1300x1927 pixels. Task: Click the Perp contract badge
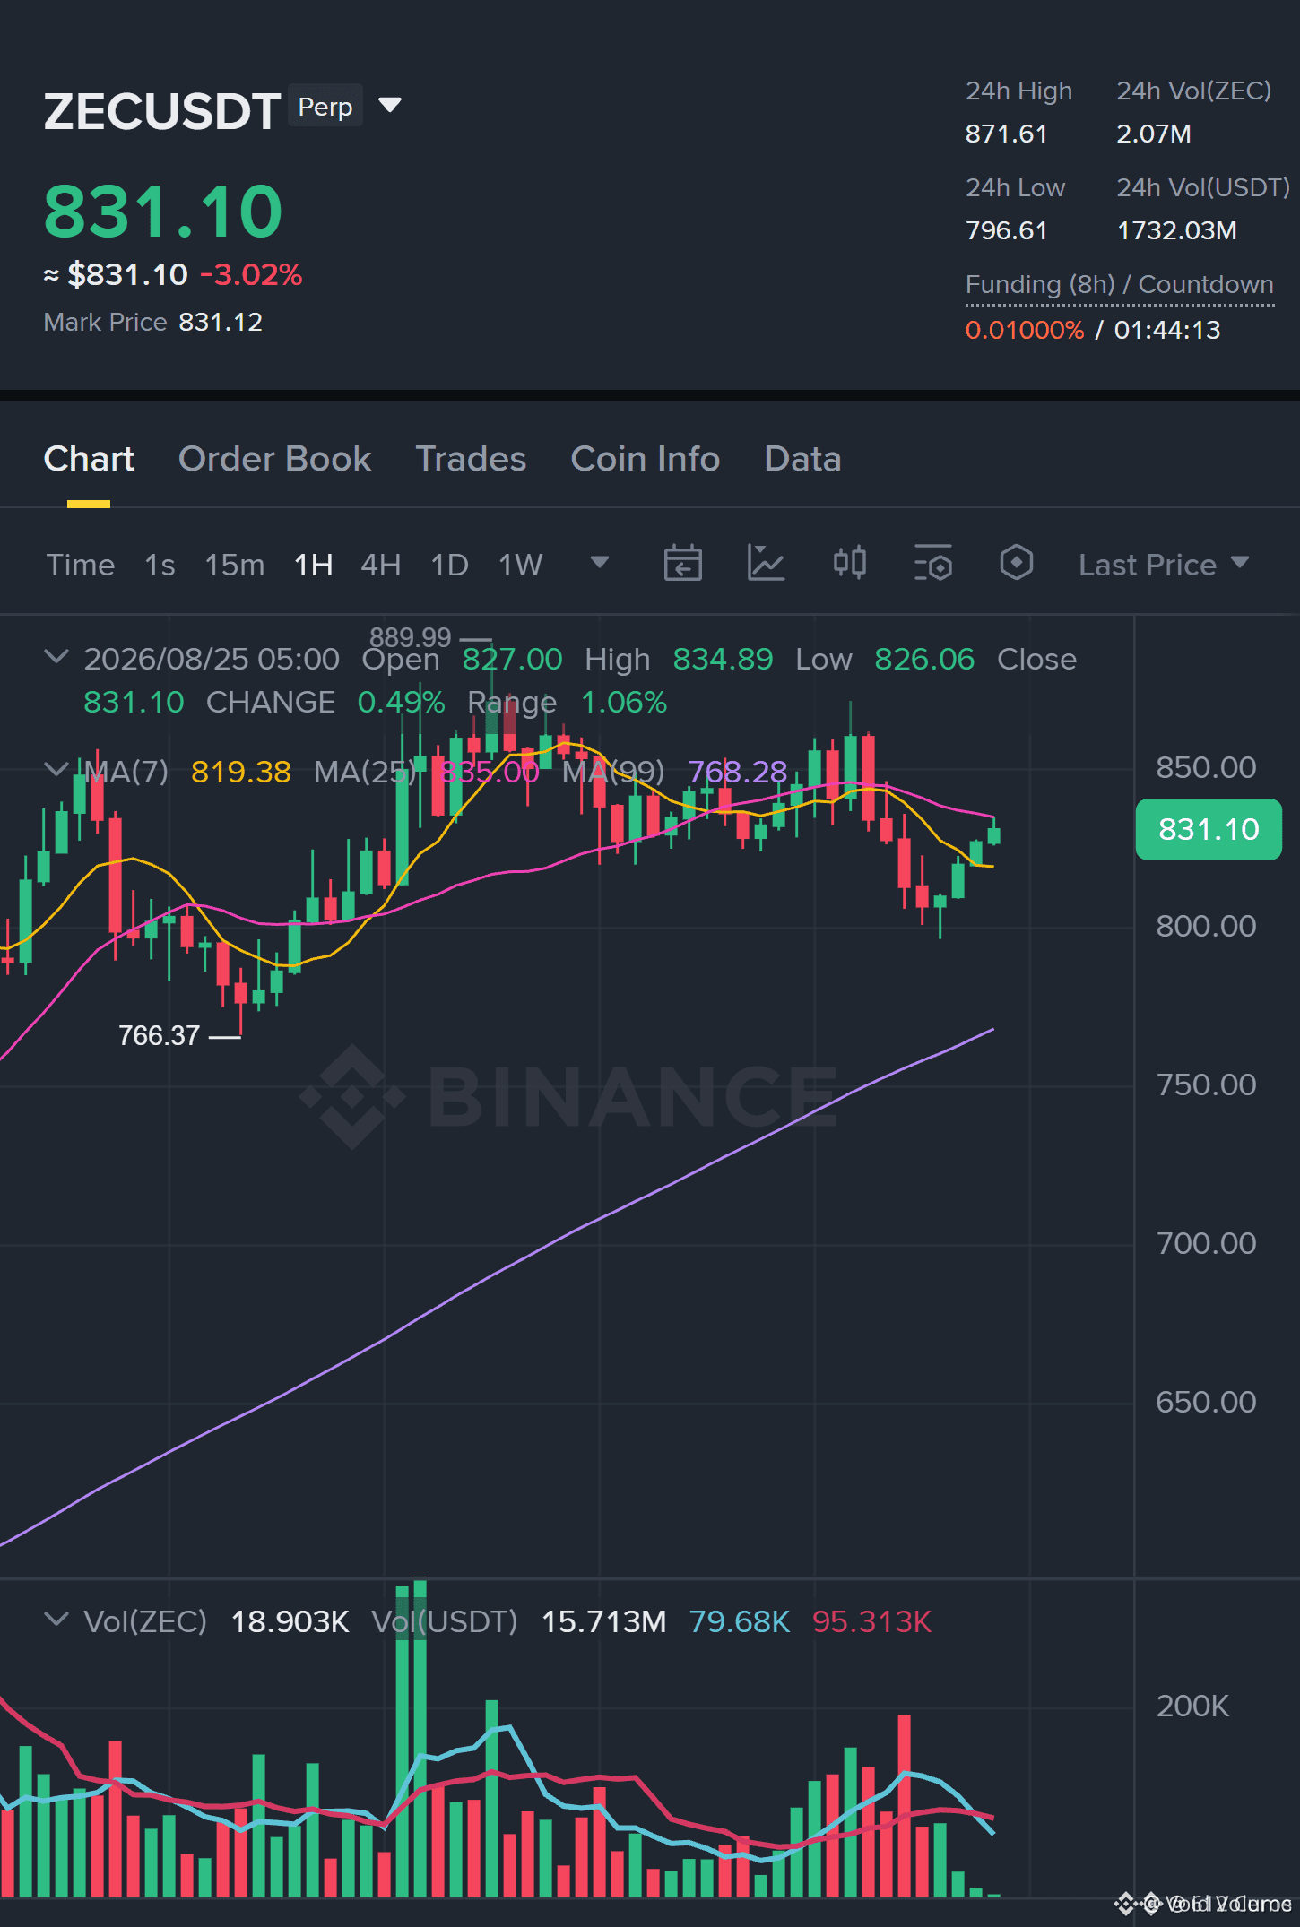point(325,106)
